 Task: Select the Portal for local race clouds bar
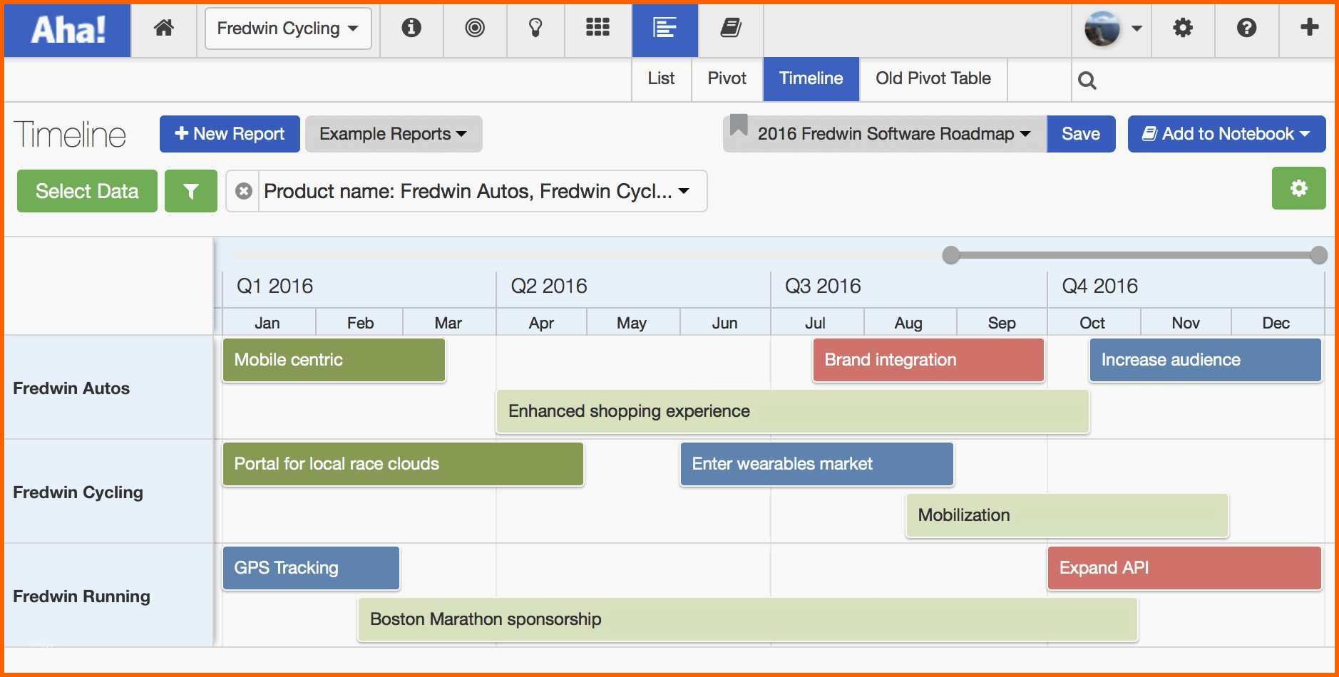pyautogui.click(x=404, y=464)
